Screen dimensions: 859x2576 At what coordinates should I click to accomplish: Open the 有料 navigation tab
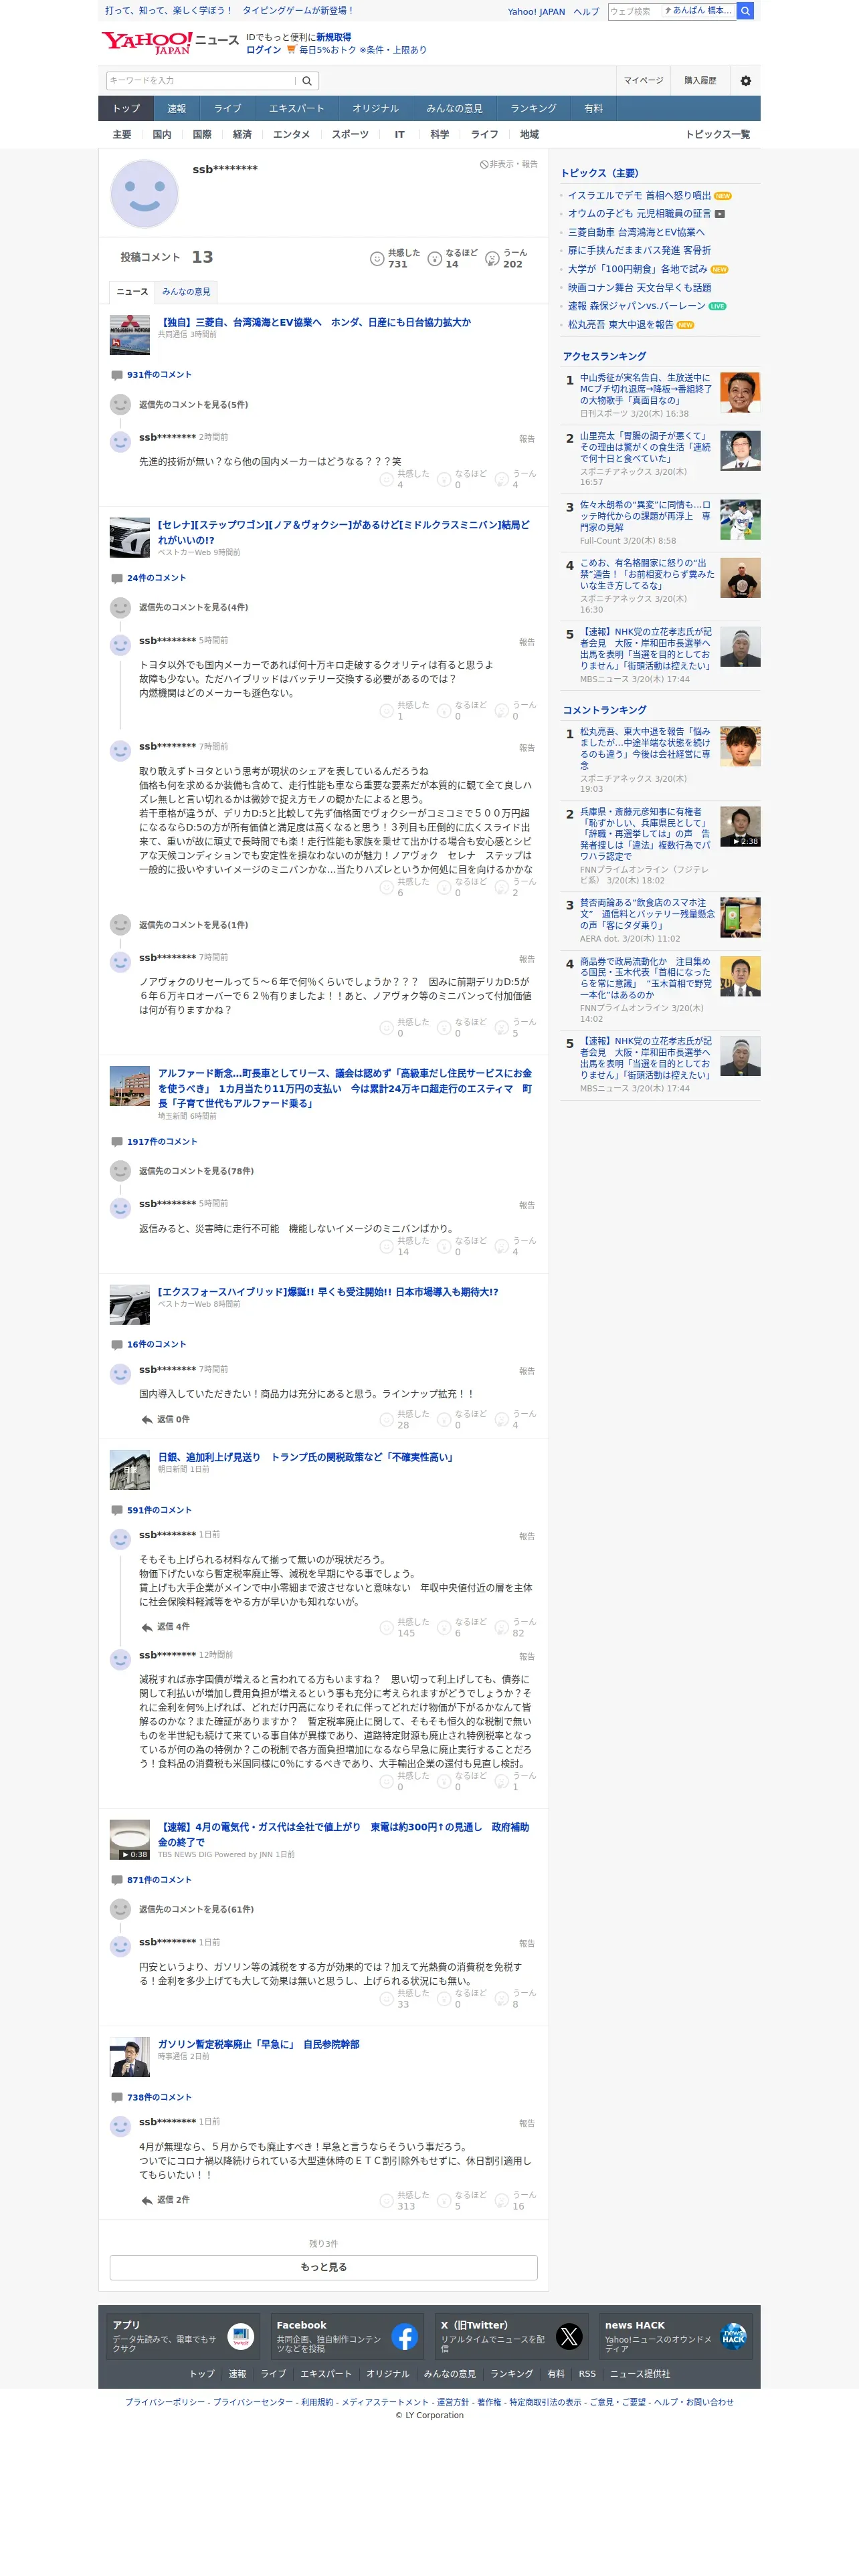(593, 109)
